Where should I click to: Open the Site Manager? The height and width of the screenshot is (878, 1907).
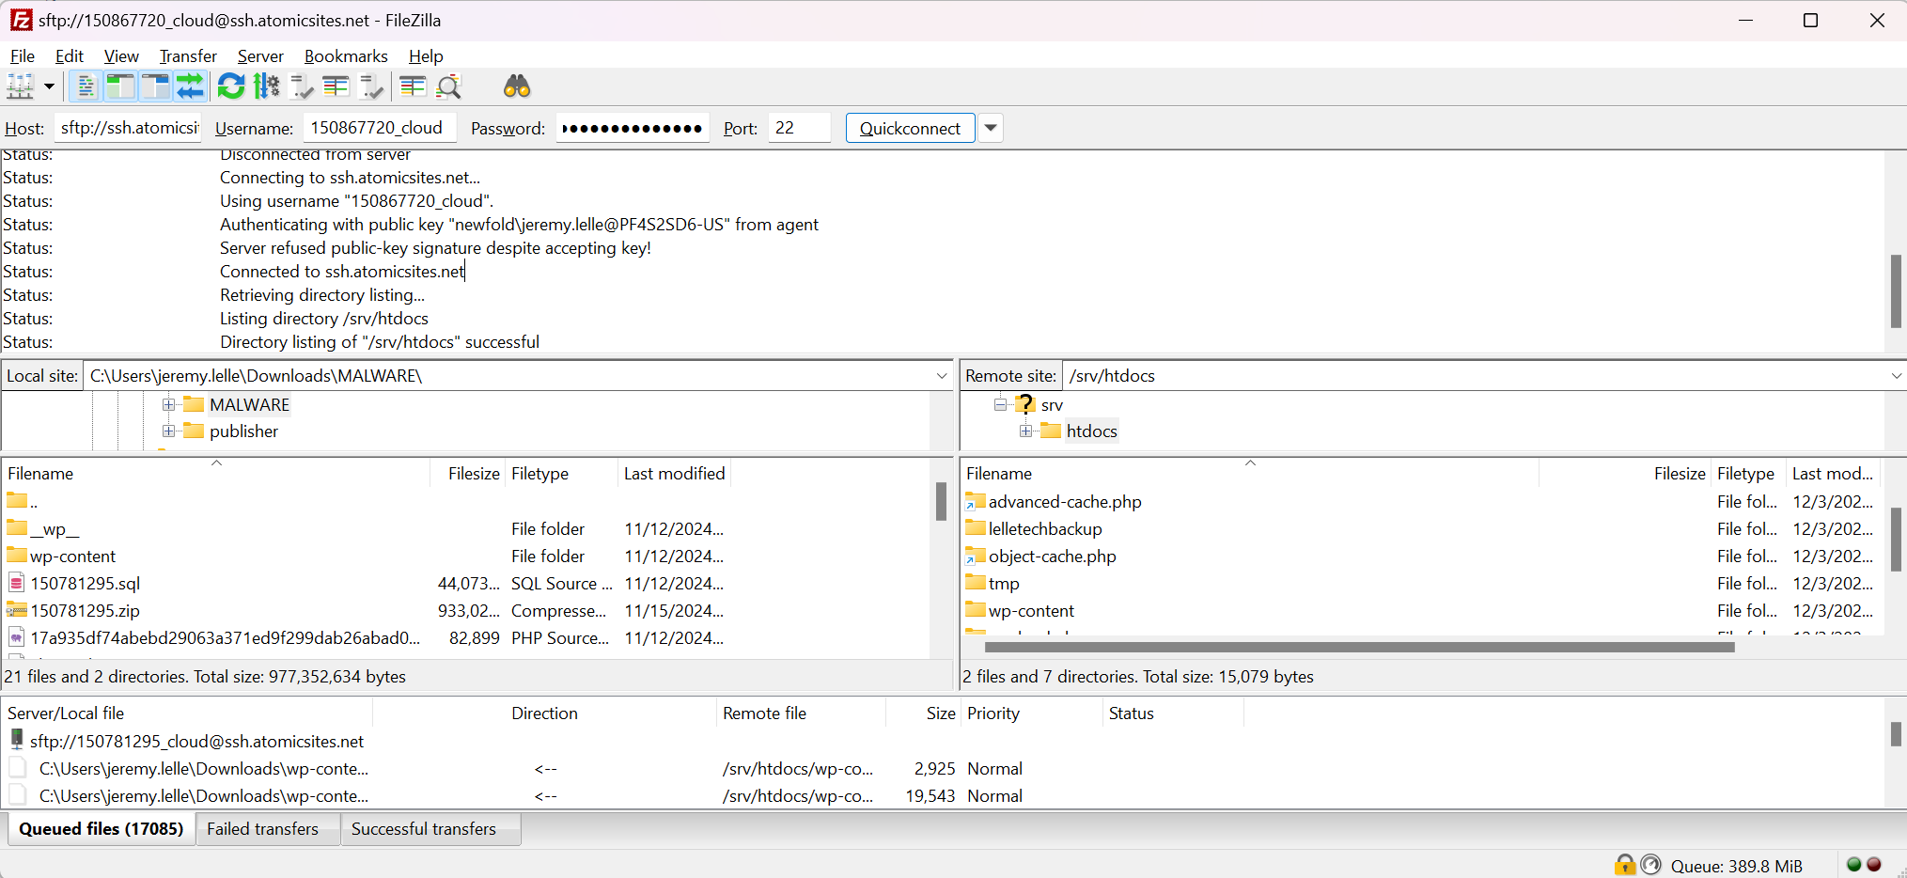point(21,86)
